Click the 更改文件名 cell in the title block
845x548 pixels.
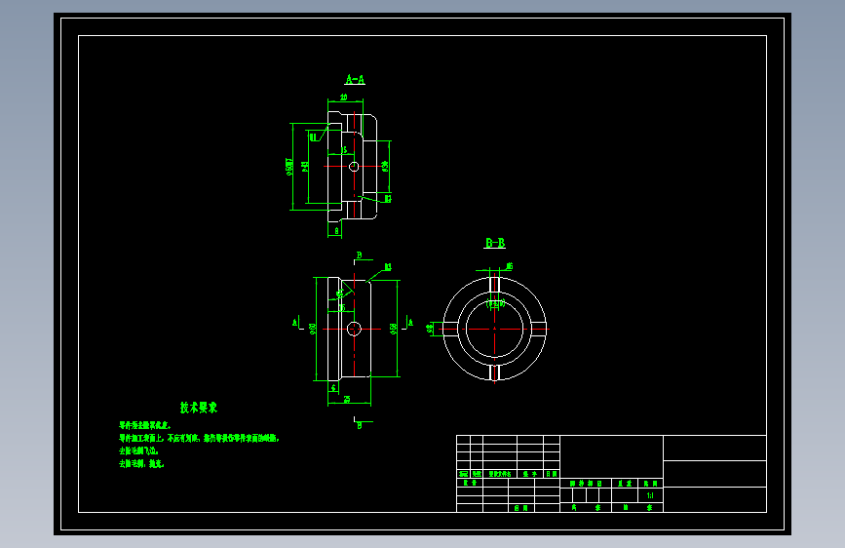point(500,474)
